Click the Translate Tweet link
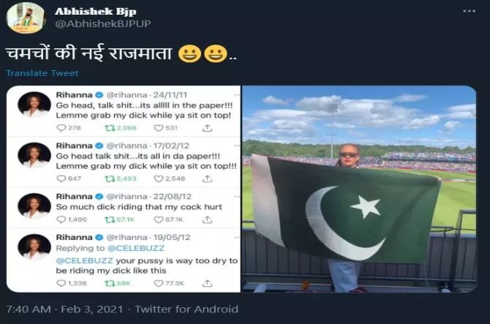 coord(42,73)
